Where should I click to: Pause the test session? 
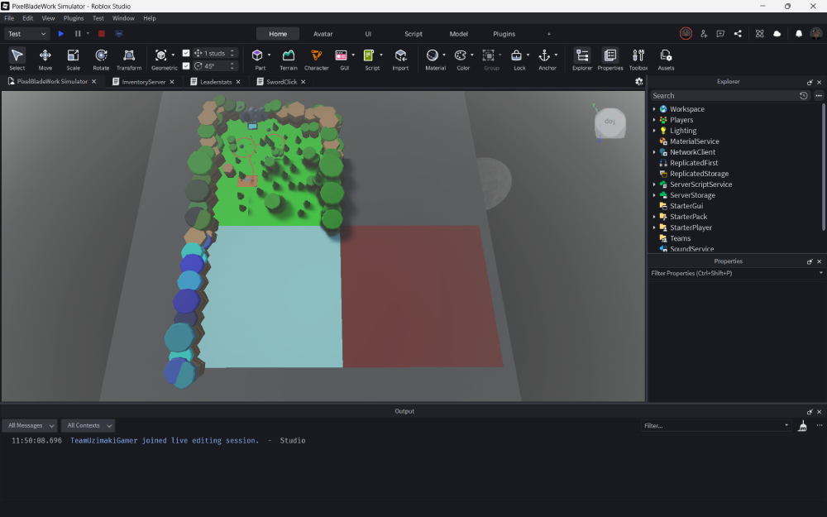pos(78,34)
